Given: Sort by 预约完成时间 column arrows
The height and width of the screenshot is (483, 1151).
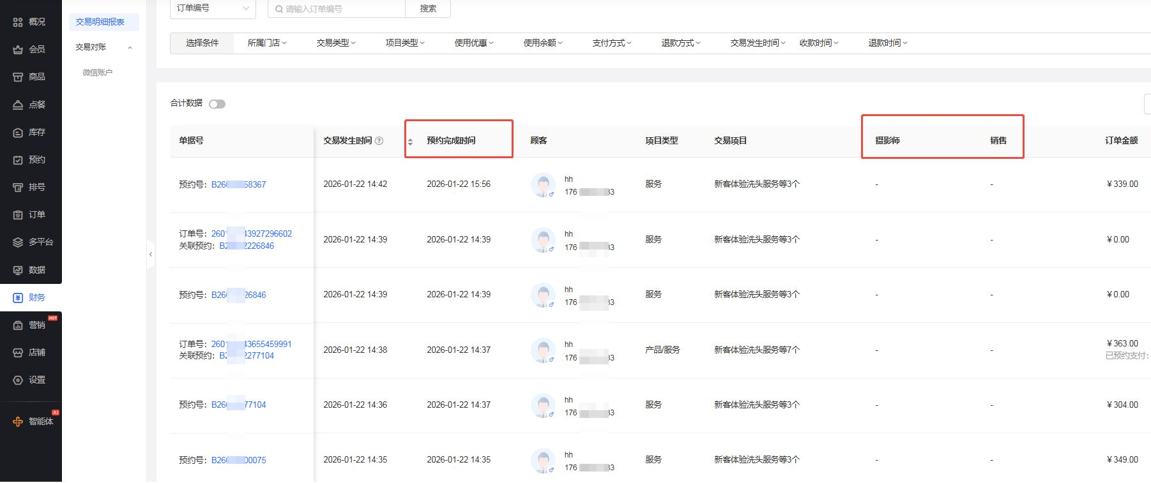Looking at the screenshot, I should 410,142.
